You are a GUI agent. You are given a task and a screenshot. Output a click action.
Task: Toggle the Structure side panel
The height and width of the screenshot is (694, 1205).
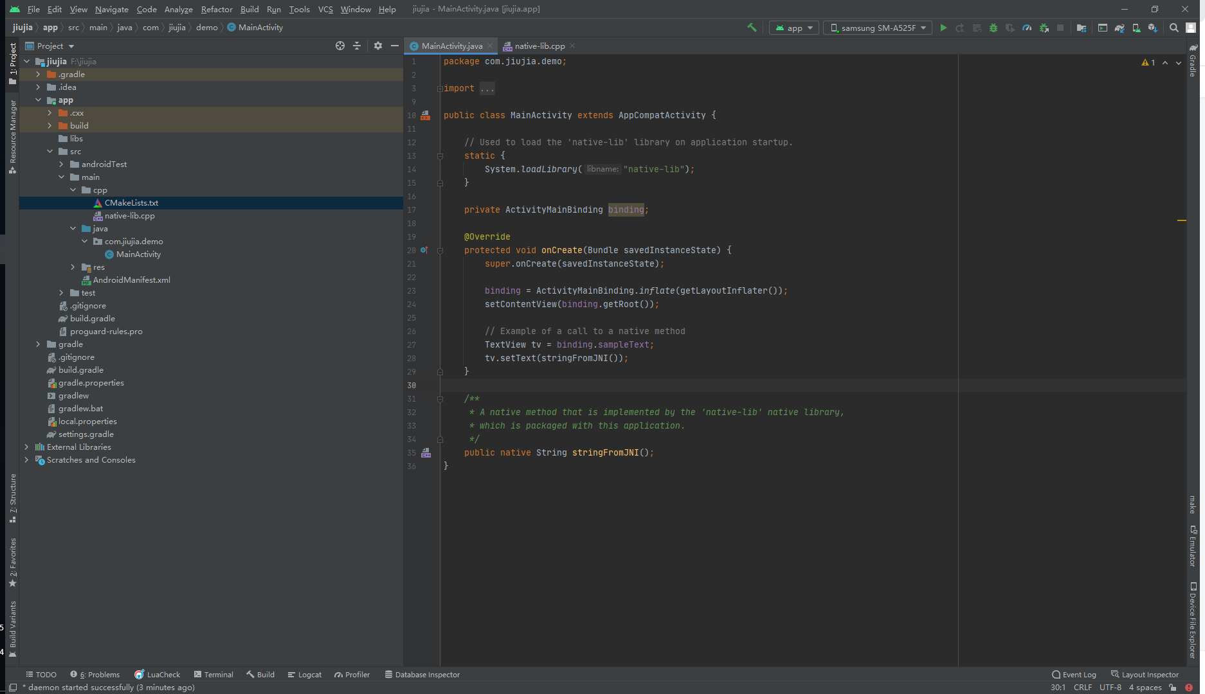click(x=12, y=497)
